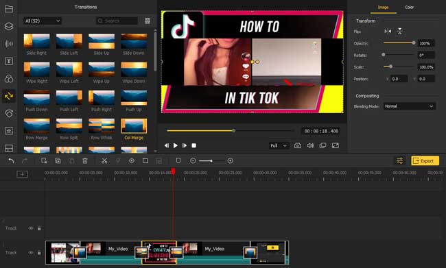Undo the last action
The width and height of the screenshot is (446, 268).
pos(11,161)
